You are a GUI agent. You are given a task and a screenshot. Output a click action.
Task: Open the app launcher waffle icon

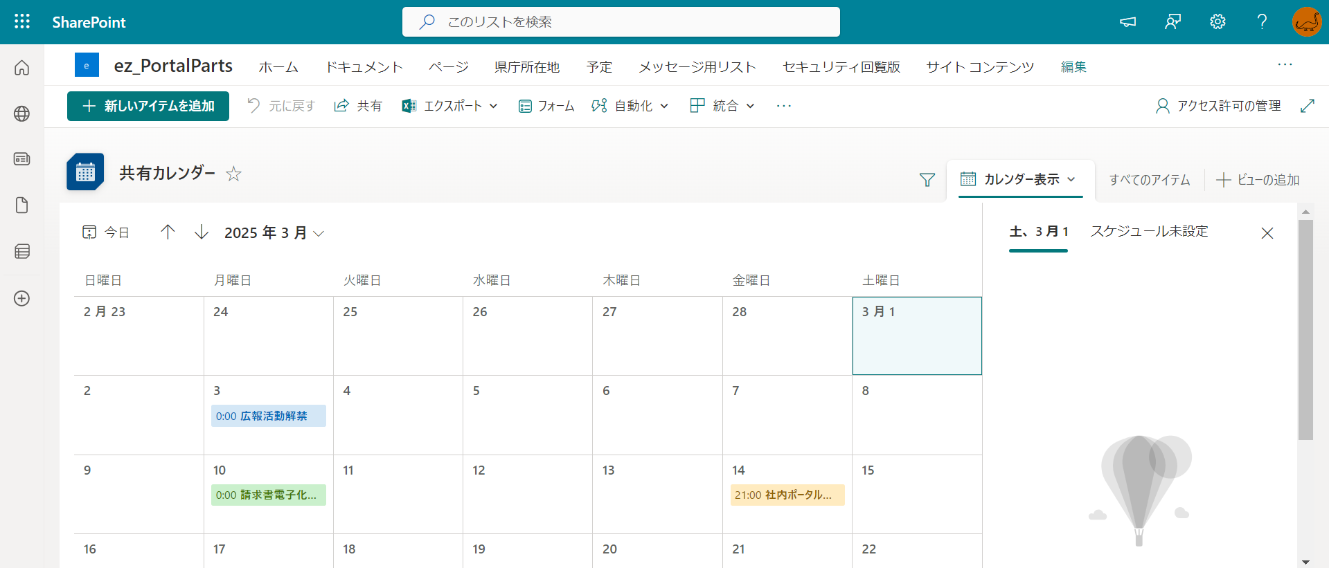click(22, 21)
